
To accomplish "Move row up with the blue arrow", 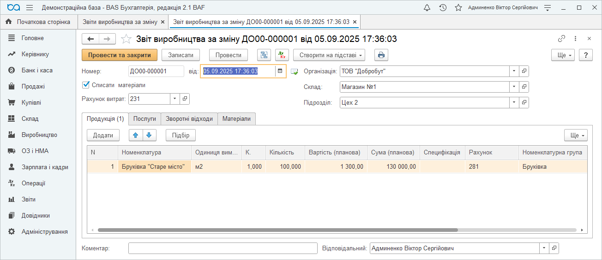I will pyautogui.click(x=135, y=135).
